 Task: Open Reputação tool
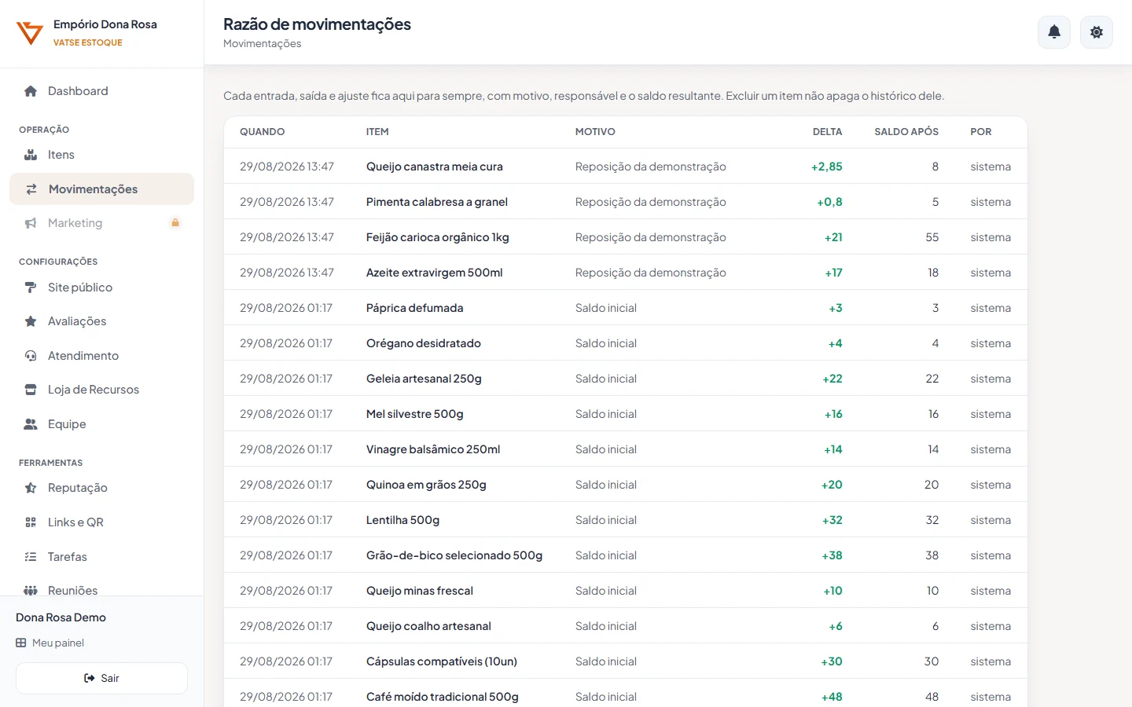(101, 488)
